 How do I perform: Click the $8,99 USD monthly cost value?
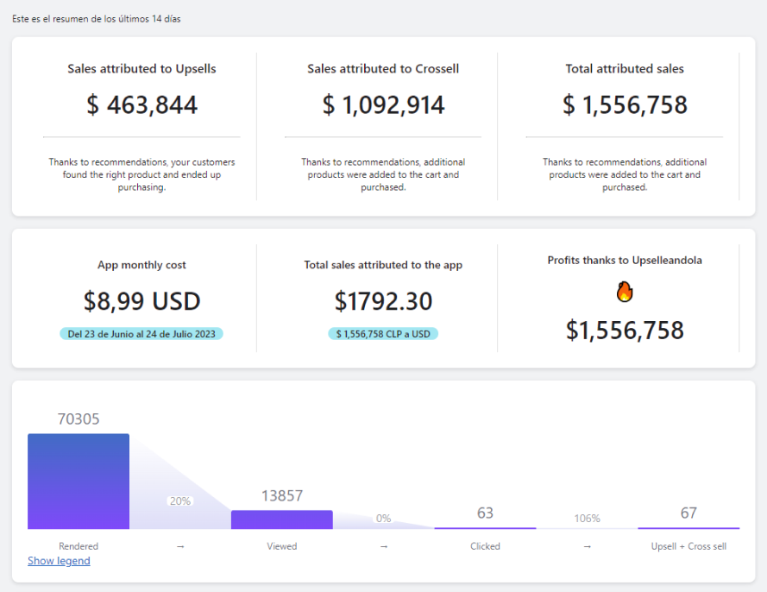click(141, 301)
